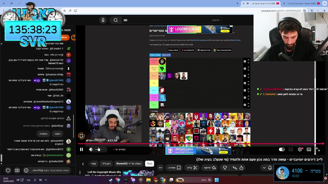
Task: Open the Chrome three-dot menu
Action: click(x=4, y=11)
